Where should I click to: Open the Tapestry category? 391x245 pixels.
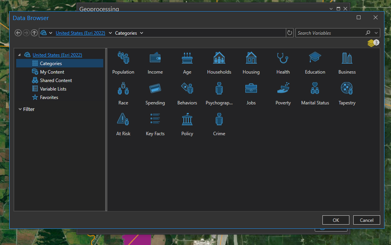pos(347,94)
